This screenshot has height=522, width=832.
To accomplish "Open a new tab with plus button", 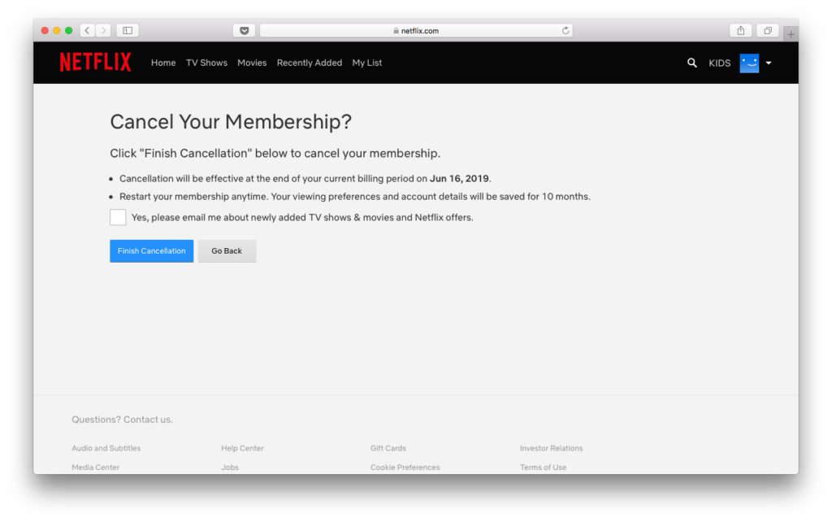I will click(791, 34).
